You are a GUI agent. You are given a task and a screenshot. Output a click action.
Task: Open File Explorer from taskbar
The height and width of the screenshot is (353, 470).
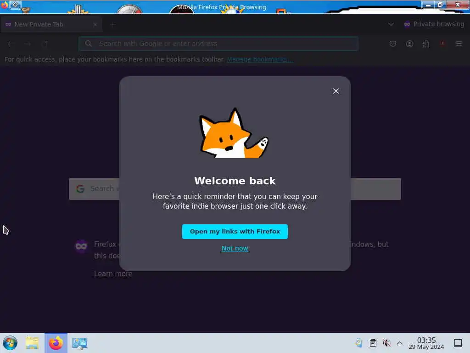point(32,343)
